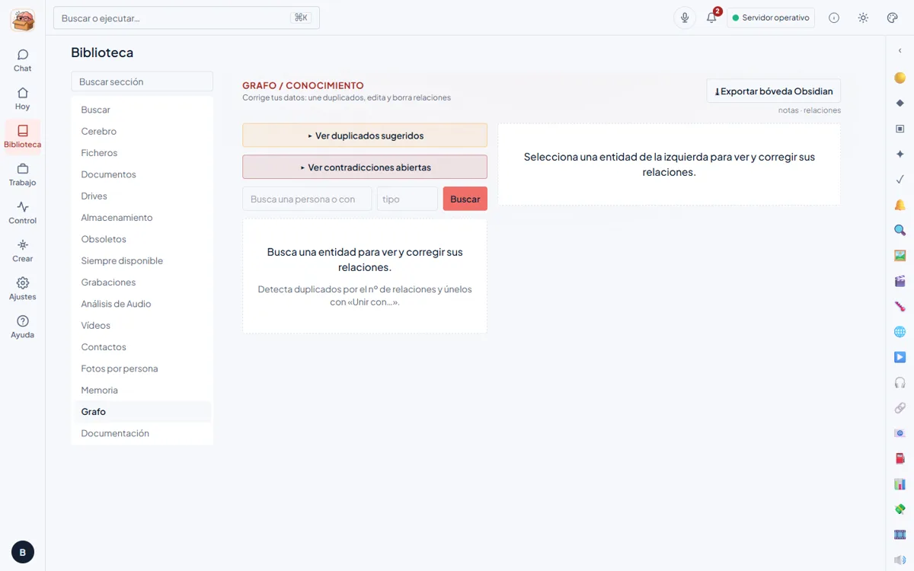Open Buscar section in Biblioteca list

pos(142,110)
